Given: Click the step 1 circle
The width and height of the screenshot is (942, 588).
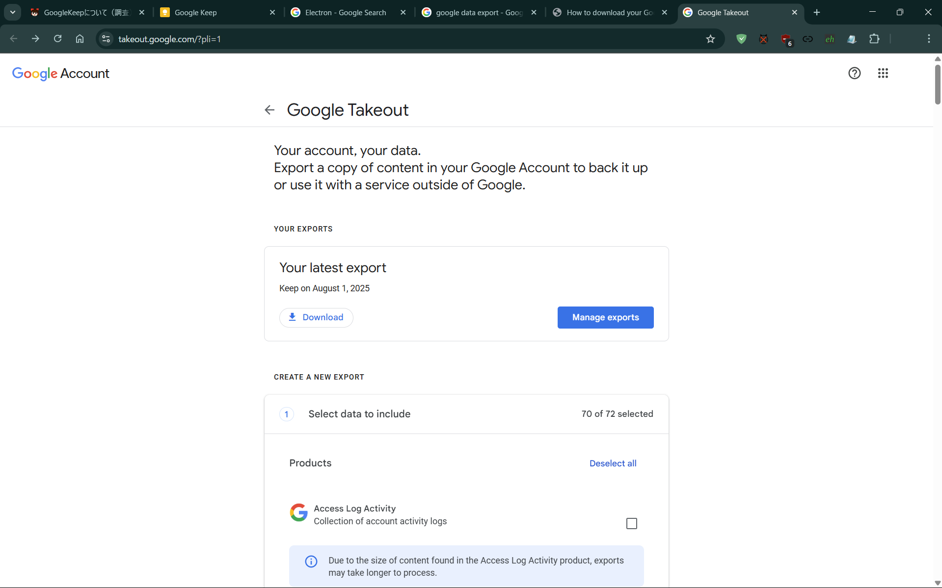Looking at the screenshot, I should pos(287,414).
